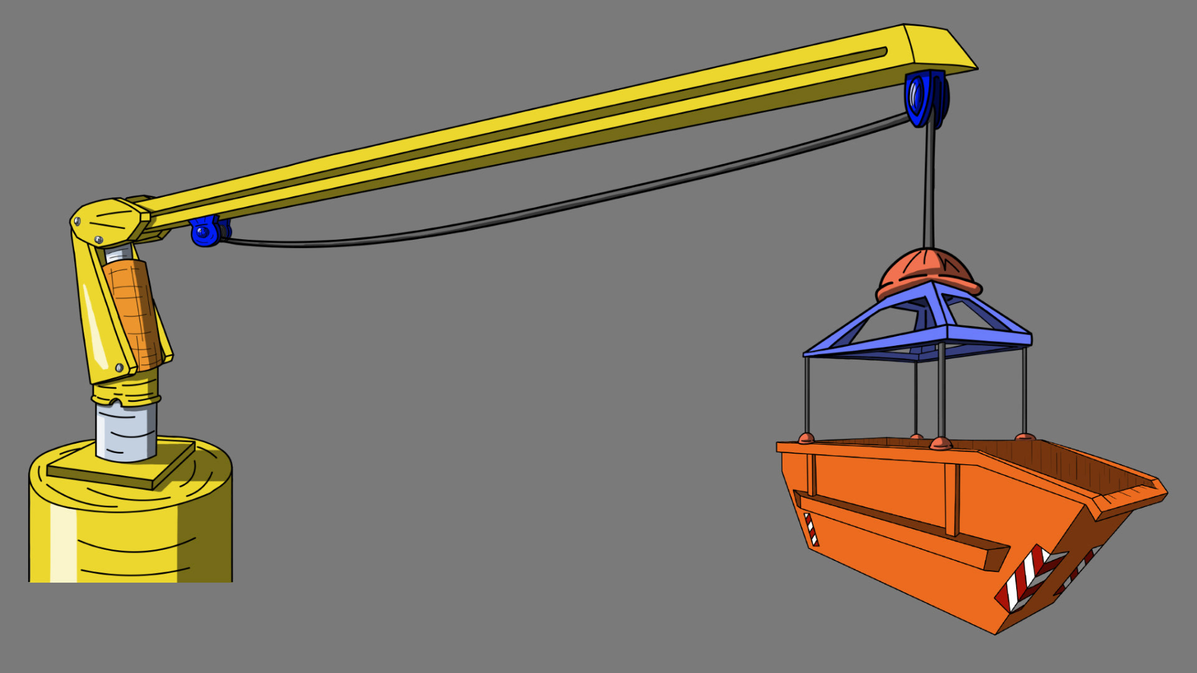
Task: Select the angled yellow tip cap of the boom
Action: 938,47
